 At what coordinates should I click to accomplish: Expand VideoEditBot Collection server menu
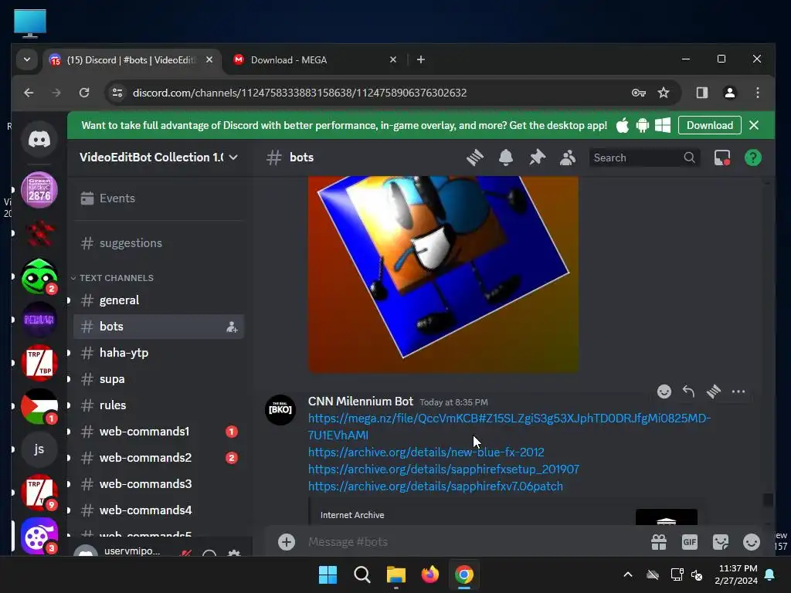coord(158,158)
